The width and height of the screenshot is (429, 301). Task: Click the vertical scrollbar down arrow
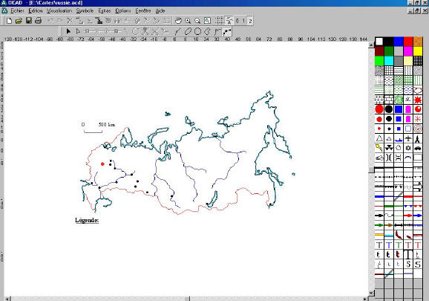click(x=371, y=293)
